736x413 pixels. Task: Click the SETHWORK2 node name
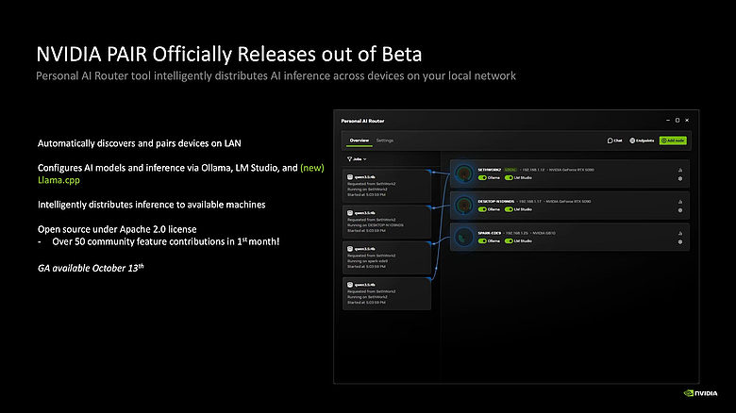(x=489, y=170)
